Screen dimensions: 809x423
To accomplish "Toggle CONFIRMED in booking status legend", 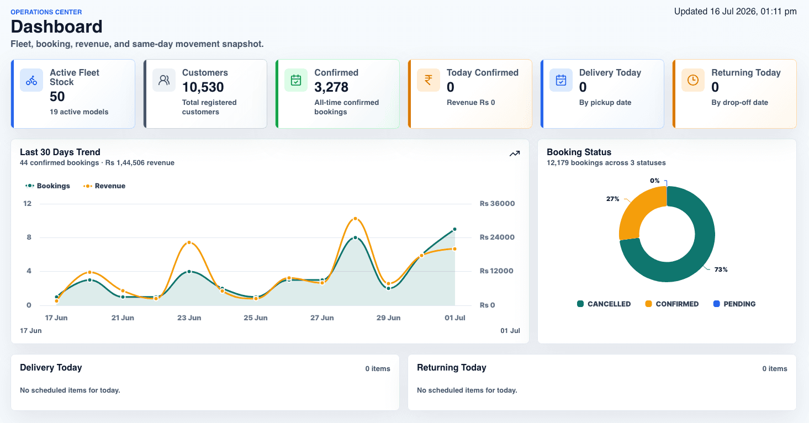I will pos(672,304).
